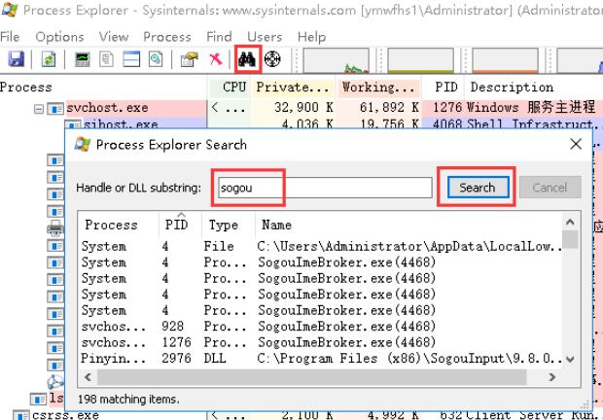Click the Process Explorer title bar icon
Viewport: 603px width, 420px height.
pos(9,9)
